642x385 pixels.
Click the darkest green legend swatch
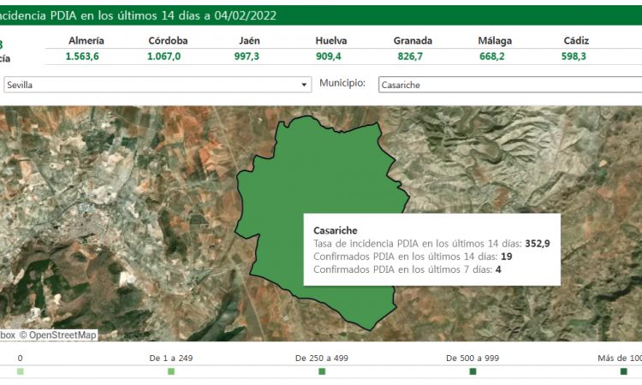pyautogui.click(x=623, y=371)
